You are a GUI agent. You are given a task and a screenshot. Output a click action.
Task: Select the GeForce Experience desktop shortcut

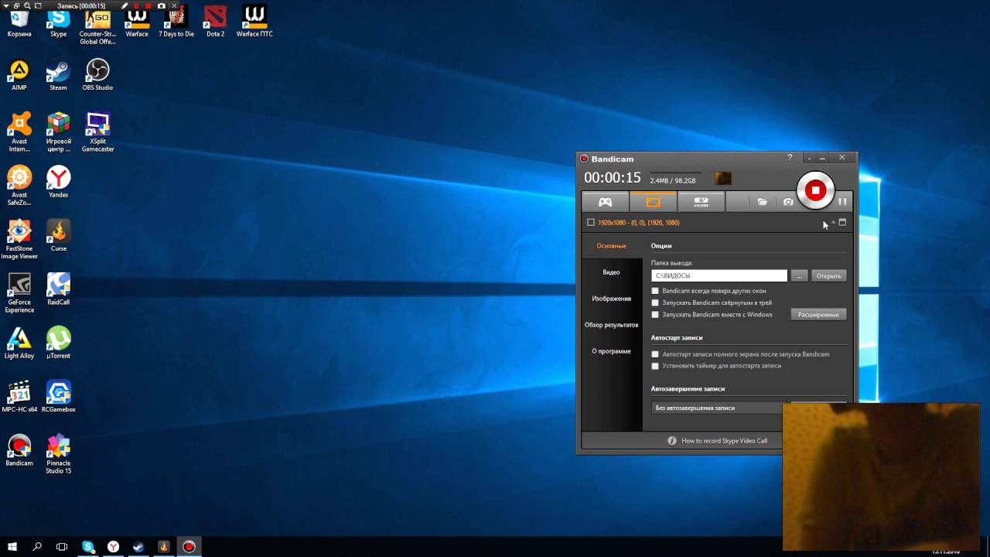19,293
